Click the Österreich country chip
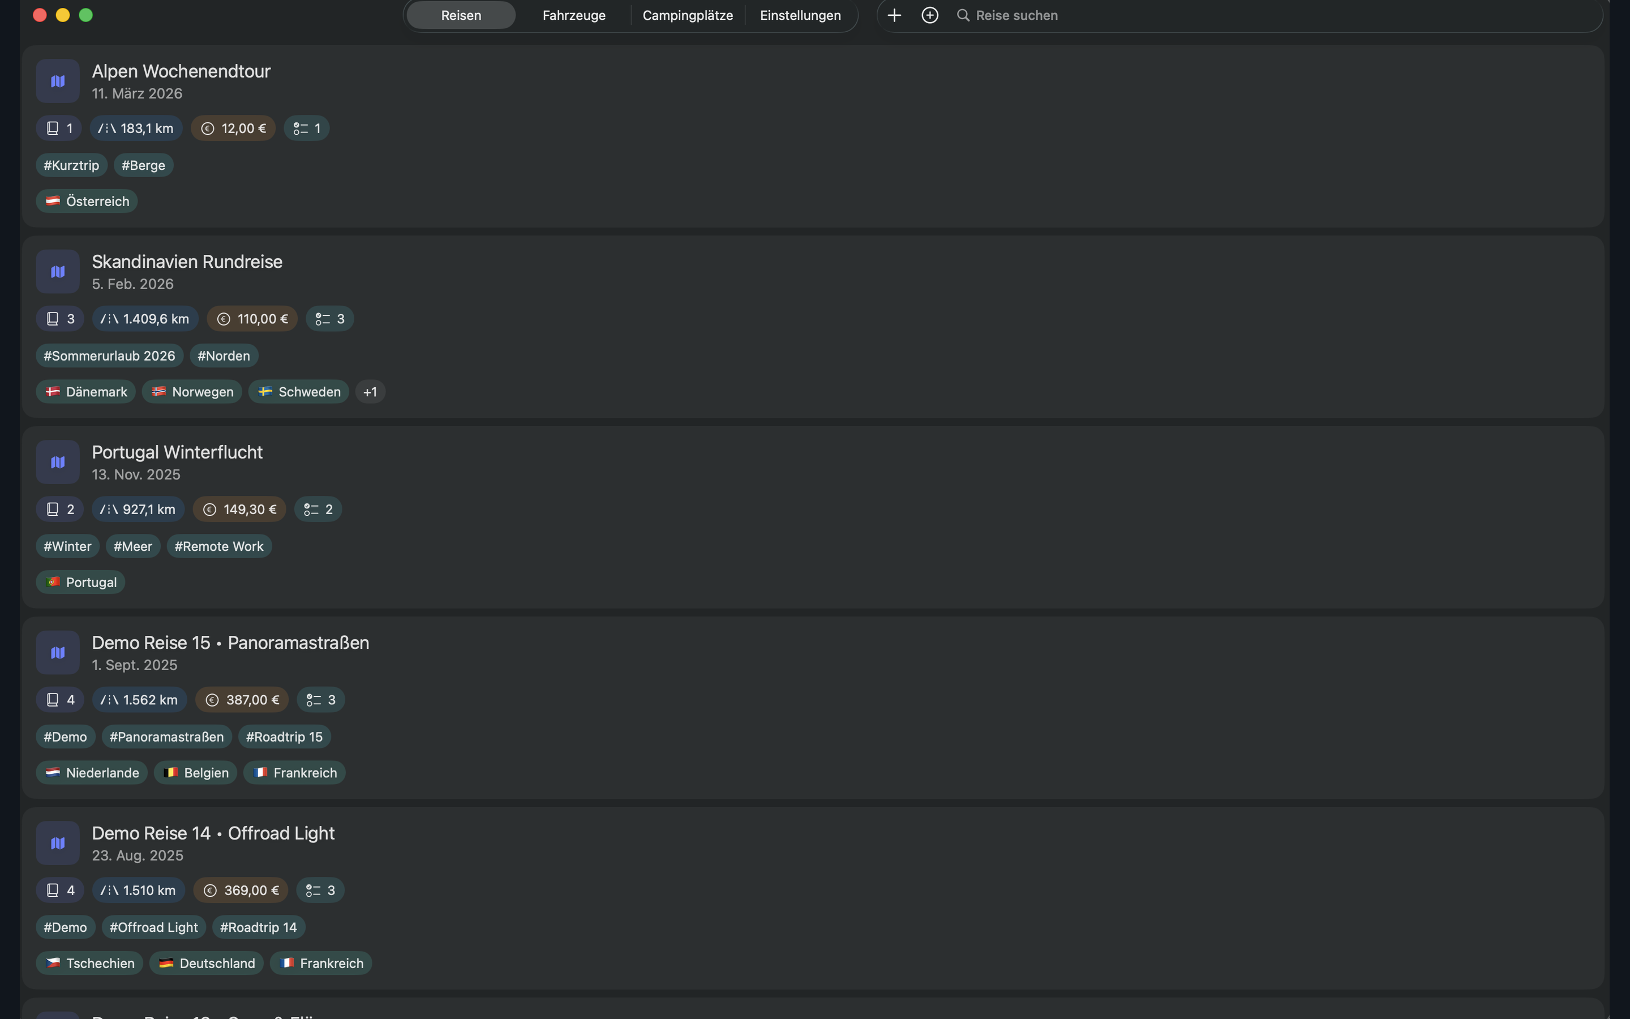 [87, 202]
